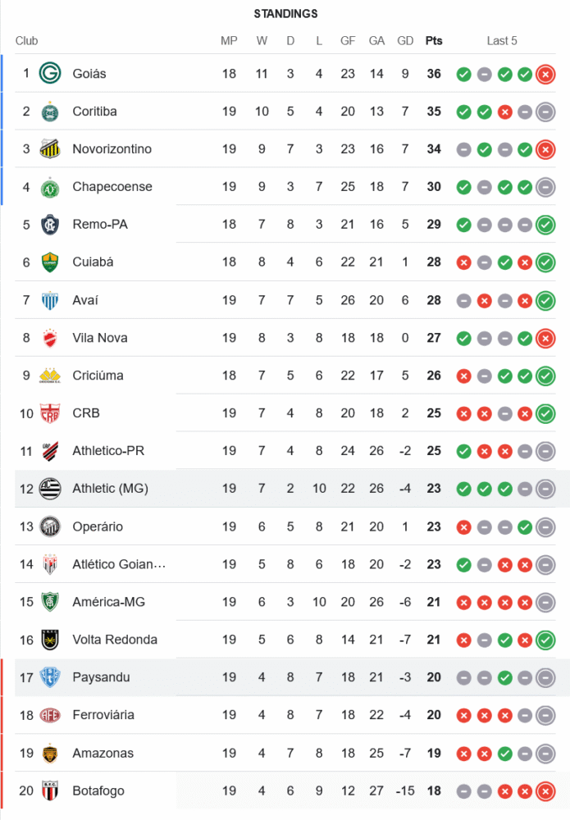This screenshot has width=570, height=820.
Task: Open the Vila Nova team link
Action: coord(99,338)
